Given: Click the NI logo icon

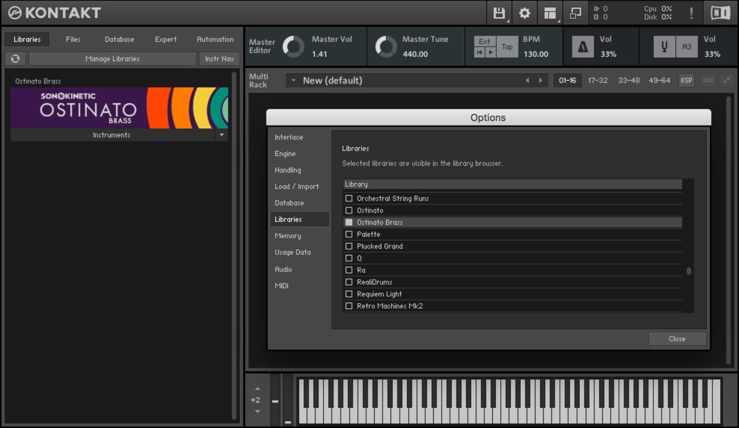Looking at the screenshot, I should point(720,13).
